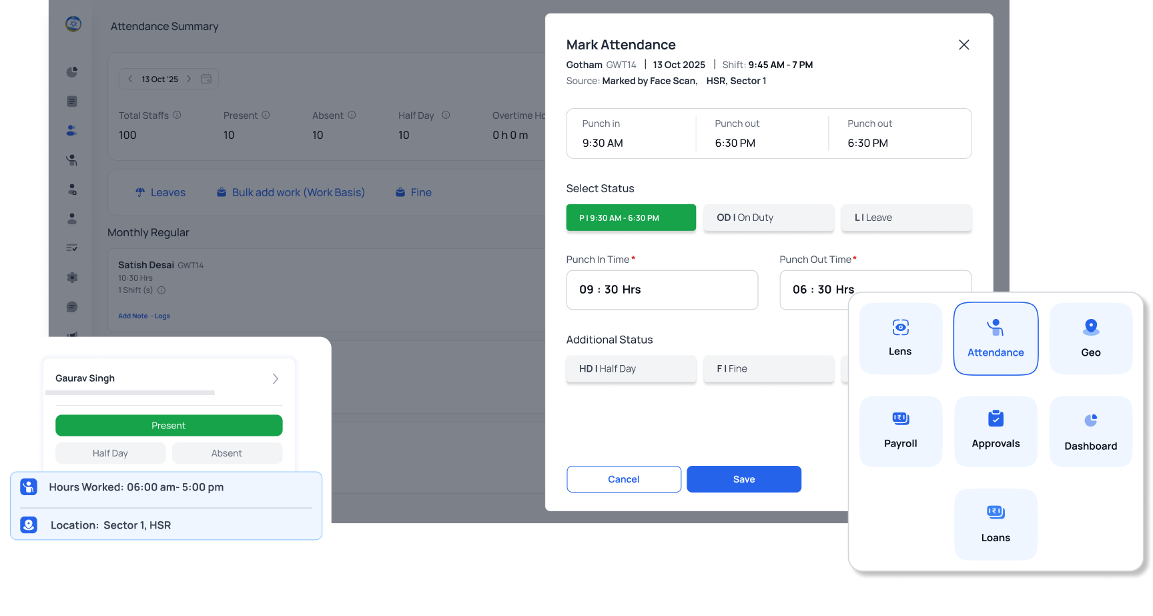The image size is (1153, 616).
Task: Open the attendance sidebar icon
Action: (72, 160)
